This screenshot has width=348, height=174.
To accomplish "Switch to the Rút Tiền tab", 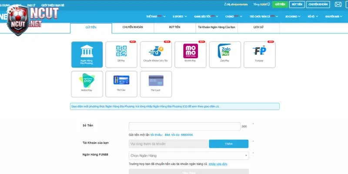I will coord(174,27).
